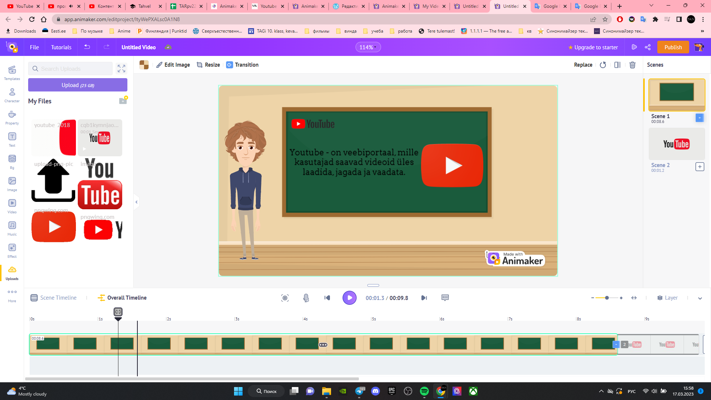Click the camera focus icon in timeline
Image resolution: width=711 pixels, height=400 pixels.
point(285,298)
